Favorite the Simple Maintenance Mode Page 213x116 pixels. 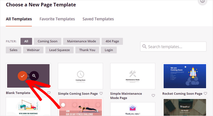coord(153,96)
